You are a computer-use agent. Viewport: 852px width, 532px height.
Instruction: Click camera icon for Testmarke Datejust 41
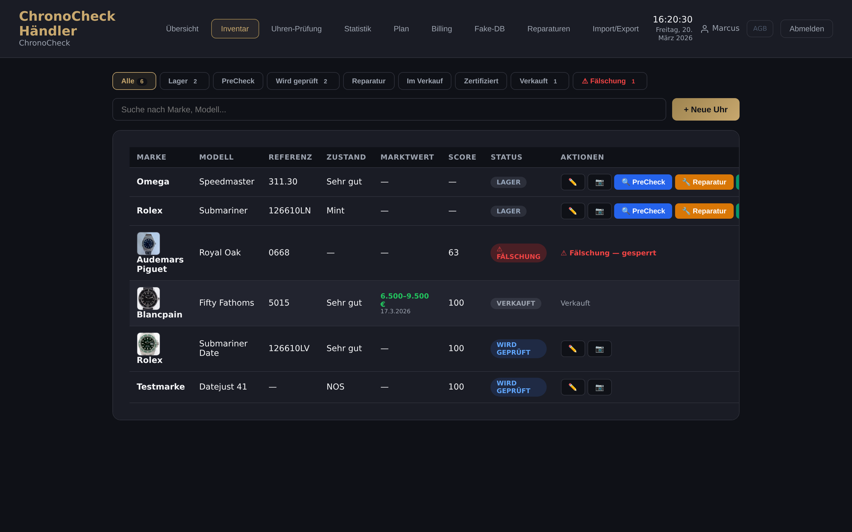599,387
